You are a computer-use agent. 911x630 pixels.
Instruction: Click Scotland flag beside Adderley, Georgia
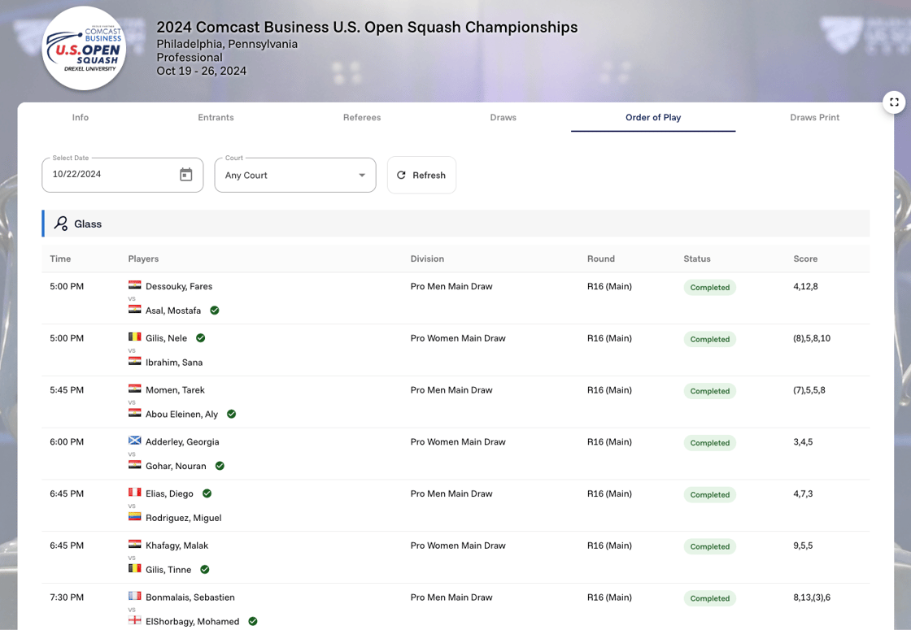[x=135, y=441]
